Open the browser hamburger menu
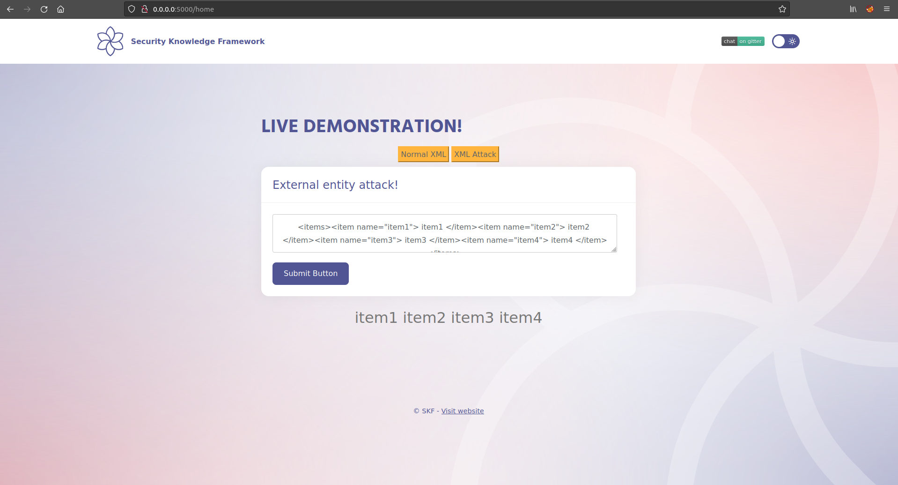Screen dimensions: 898x485 (x=887, y=9)
